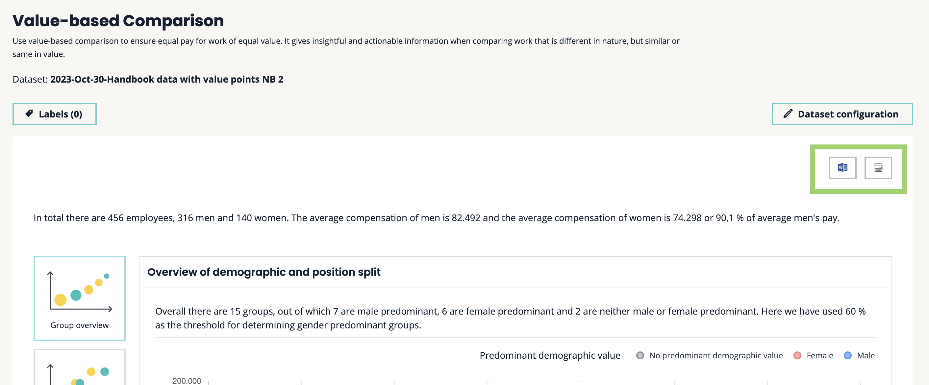This screenshot has height=385, width=929.
Task: Click the red Female legend dot
Action: click(797, 355)
